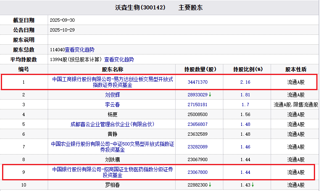Screen dimensions: 320x191
Task: Open the 招商国证生物医药 fund shareholder link
Action: point(112,172)
